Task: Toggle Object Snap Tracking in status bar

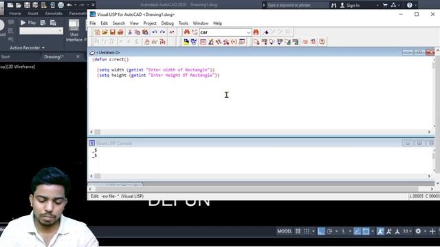Action: tap(357, 231)
